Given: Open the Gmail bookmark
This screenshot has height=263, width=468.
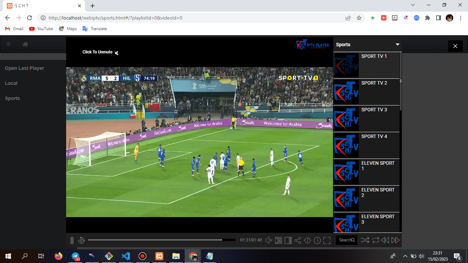Looking at the screenshot, I should point(14,29).
